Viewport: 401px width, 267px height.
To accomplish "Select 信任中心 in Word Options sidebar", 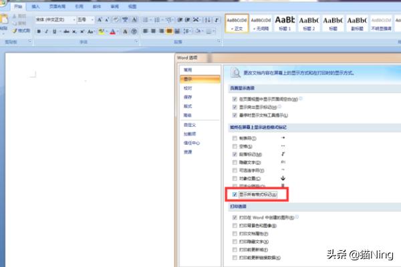I will coord(192,143).
